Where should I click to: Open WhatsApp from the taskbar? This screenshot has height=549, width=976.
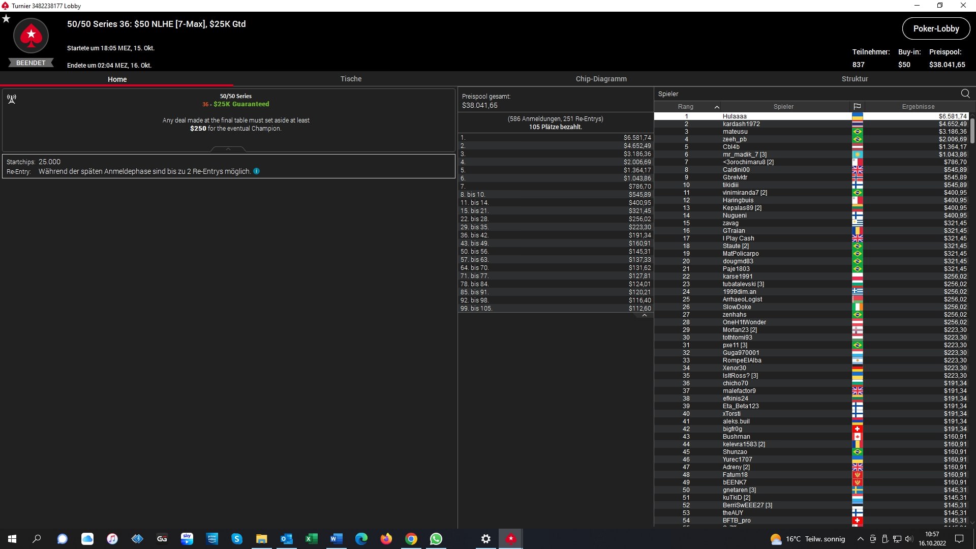(436, 539)
